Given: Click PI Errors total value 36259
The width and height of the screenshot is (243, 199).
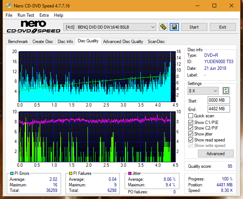Looking at the screenshot, I should click(x=52, y=190).
